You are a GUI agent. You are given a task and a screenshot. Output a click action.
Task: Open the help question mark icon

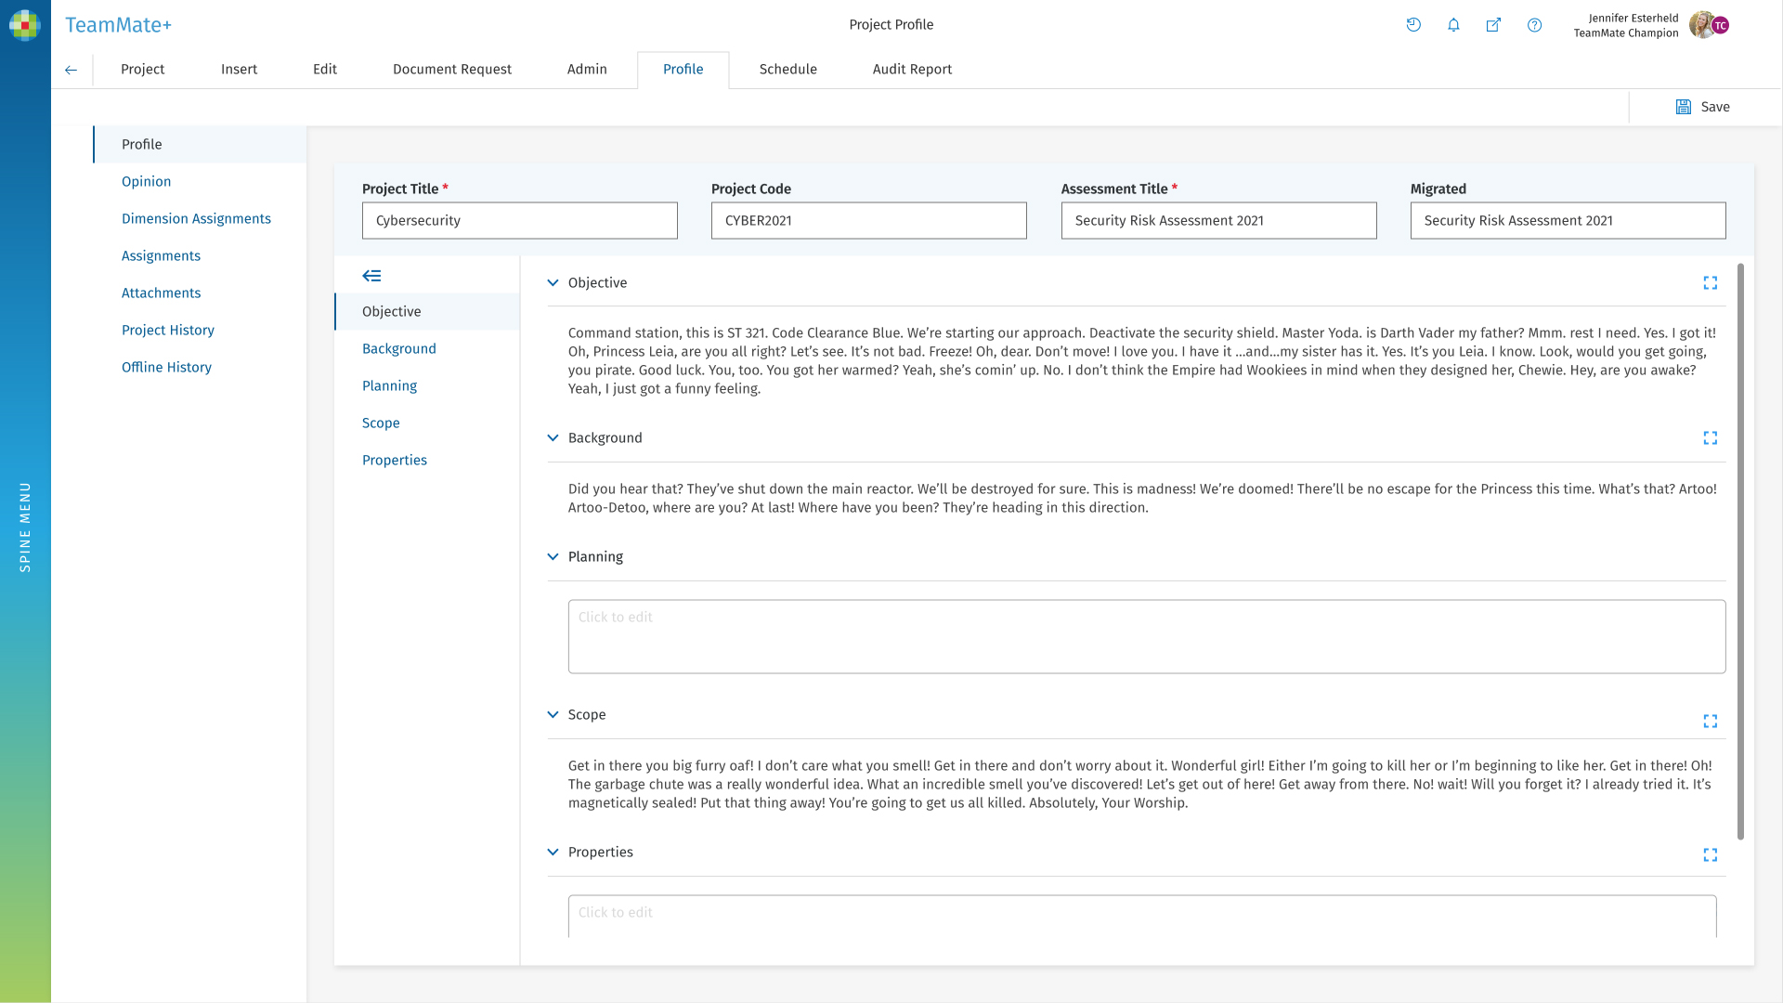pos(1534,25)
